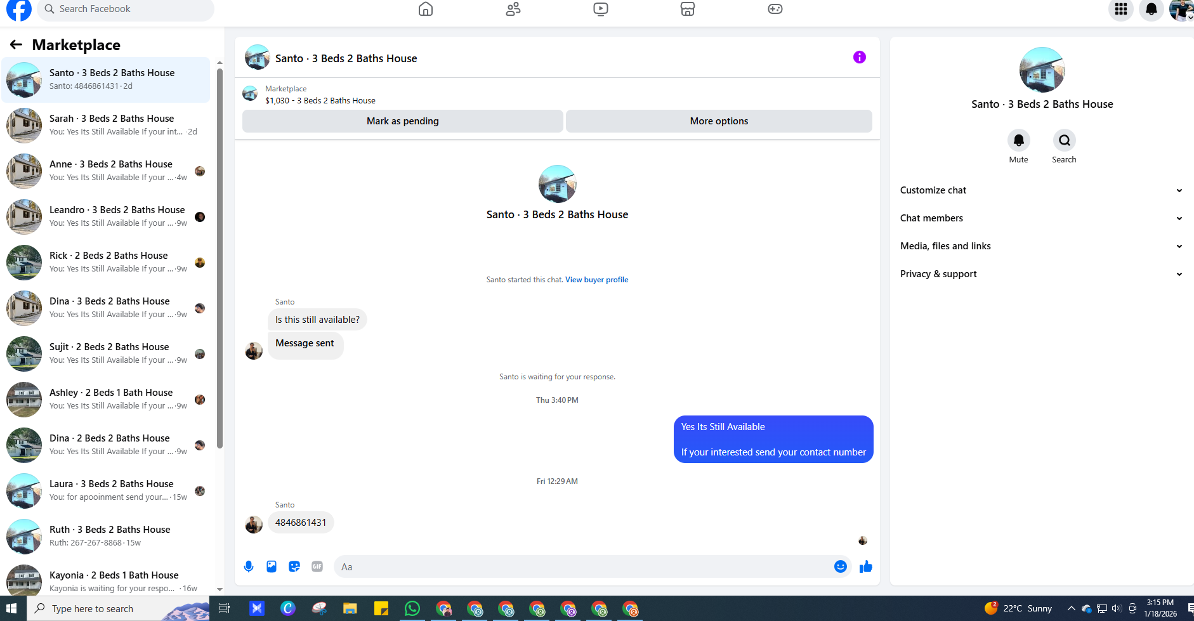Select the Santo · 3 Beds 2 Baths House conversation

[x=105, y=79]
